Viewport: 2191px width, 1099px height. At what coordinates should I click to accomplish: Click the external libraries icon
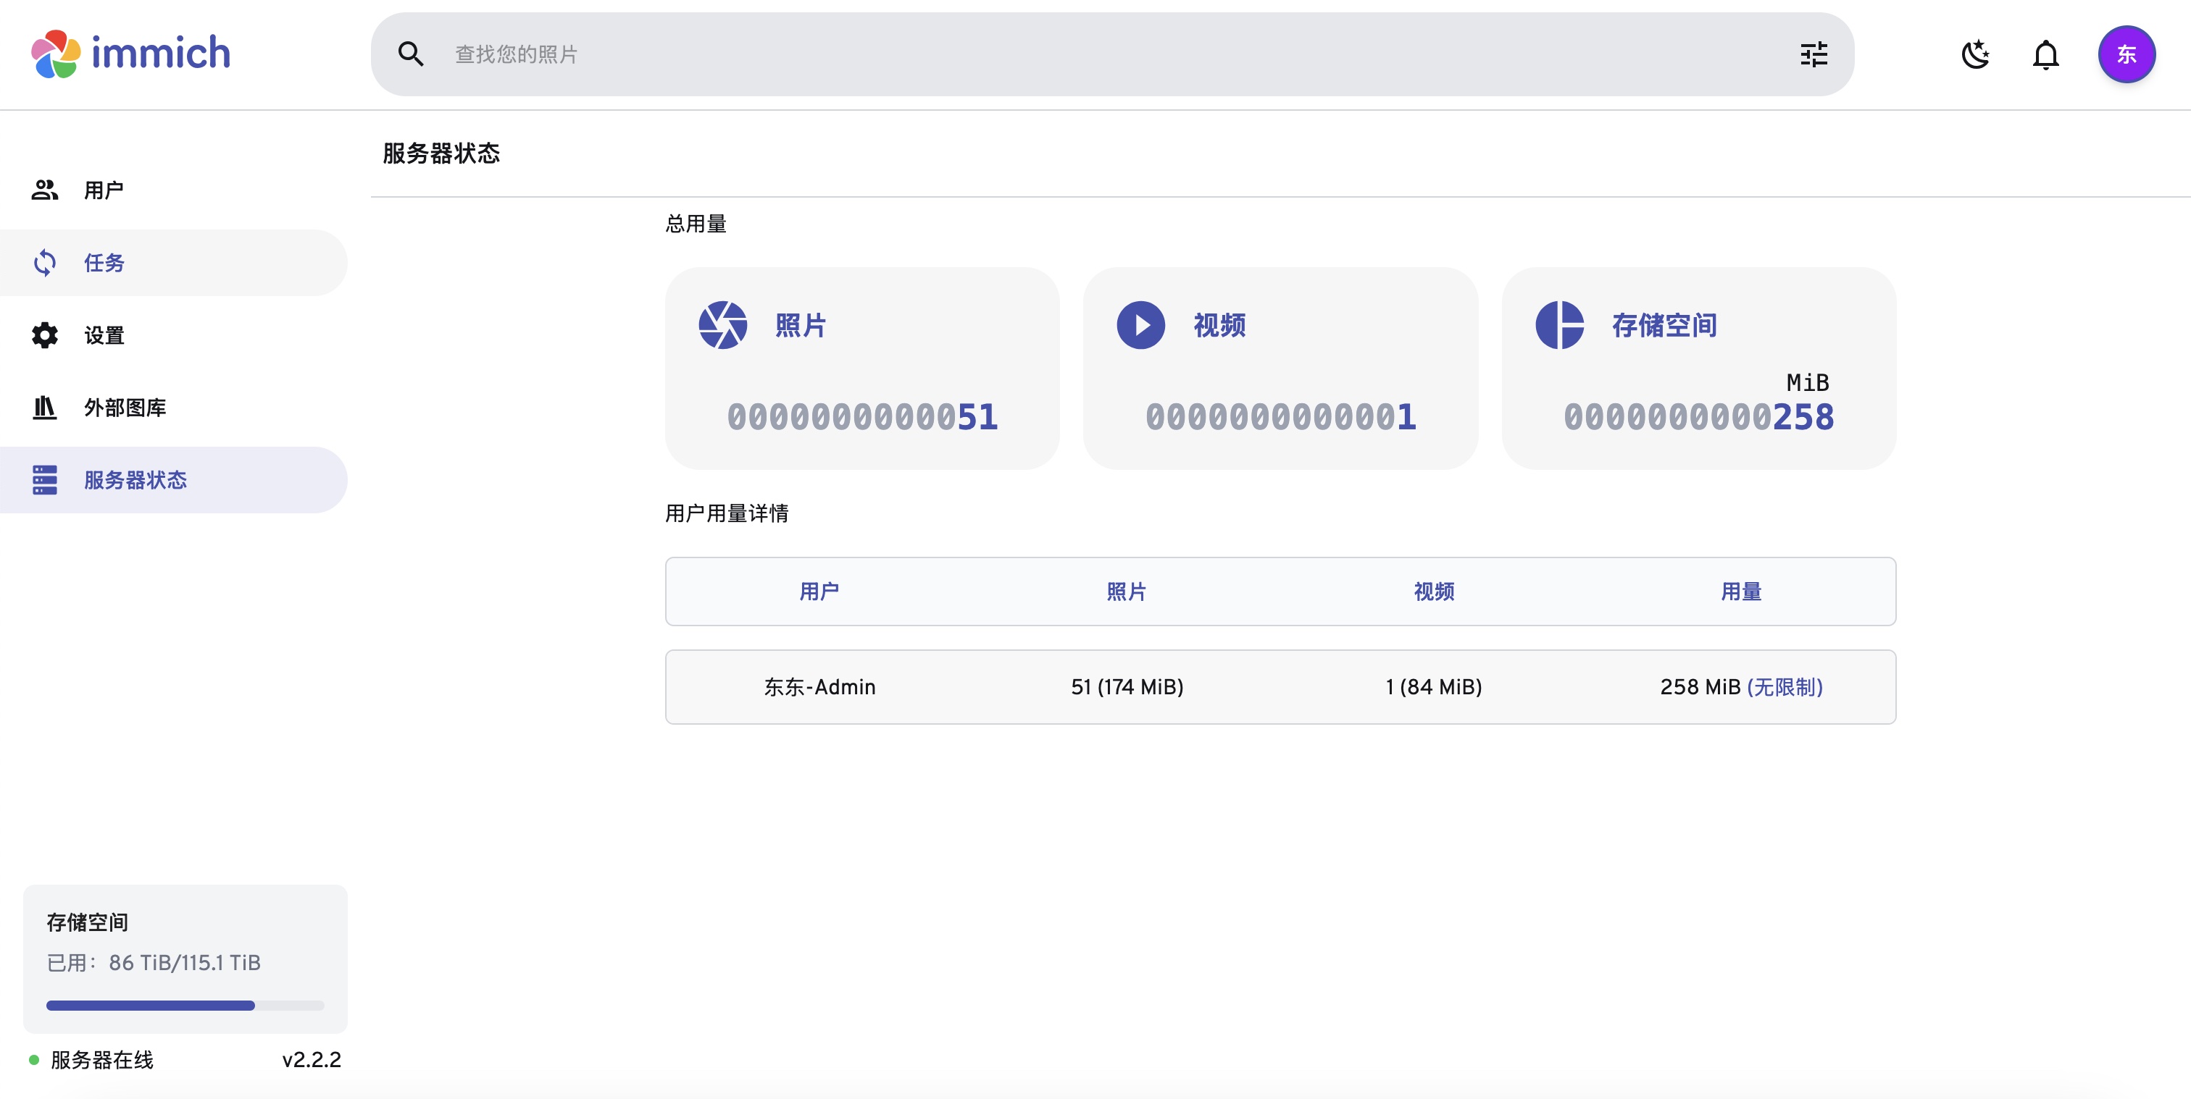(45, 408)
